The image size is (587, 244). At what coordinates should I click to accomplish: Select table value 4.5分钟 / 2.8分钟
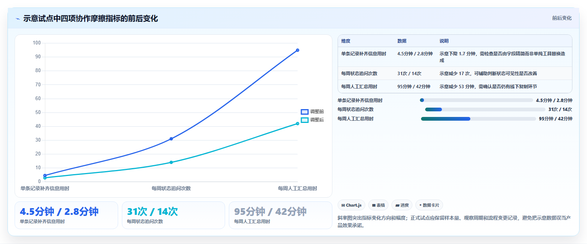coord(415,54)
